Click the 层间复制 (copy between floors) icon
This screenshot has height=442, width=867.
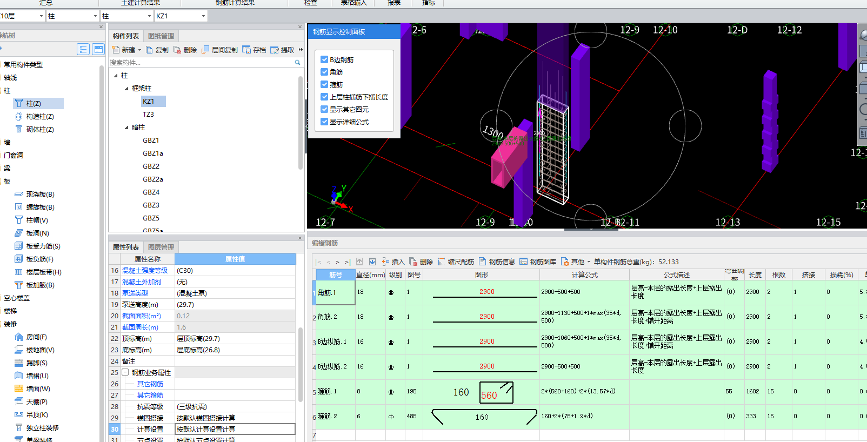coord(205,50)
